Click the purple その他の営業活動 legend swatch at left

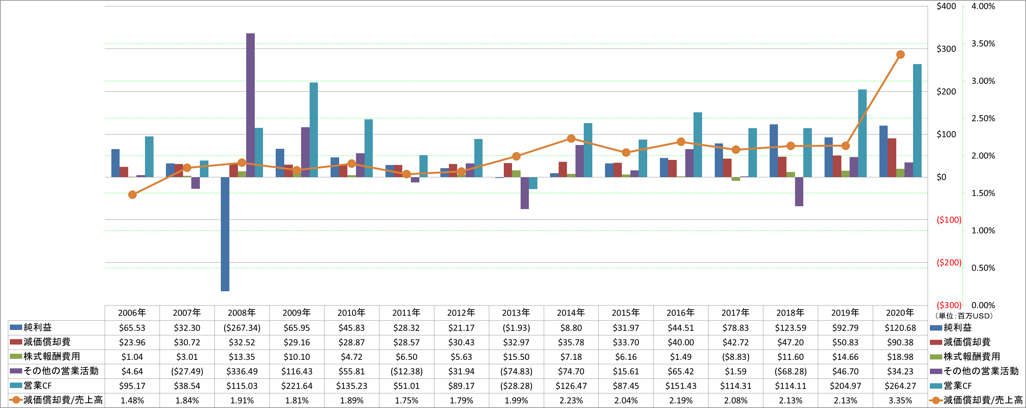click(16, 371)
